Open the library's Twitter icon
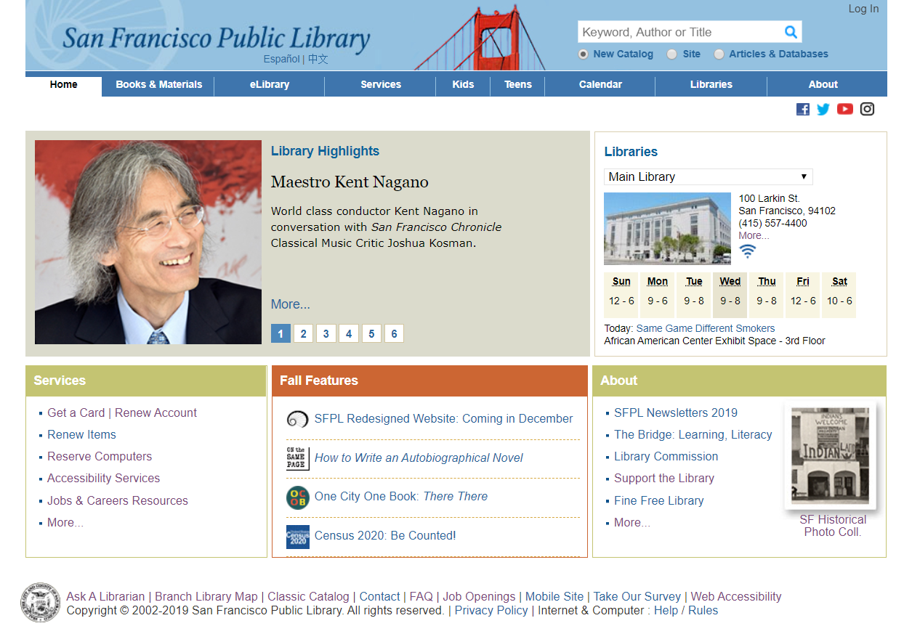This screenshot has height=626, width=912. click(x=823, y=109)
